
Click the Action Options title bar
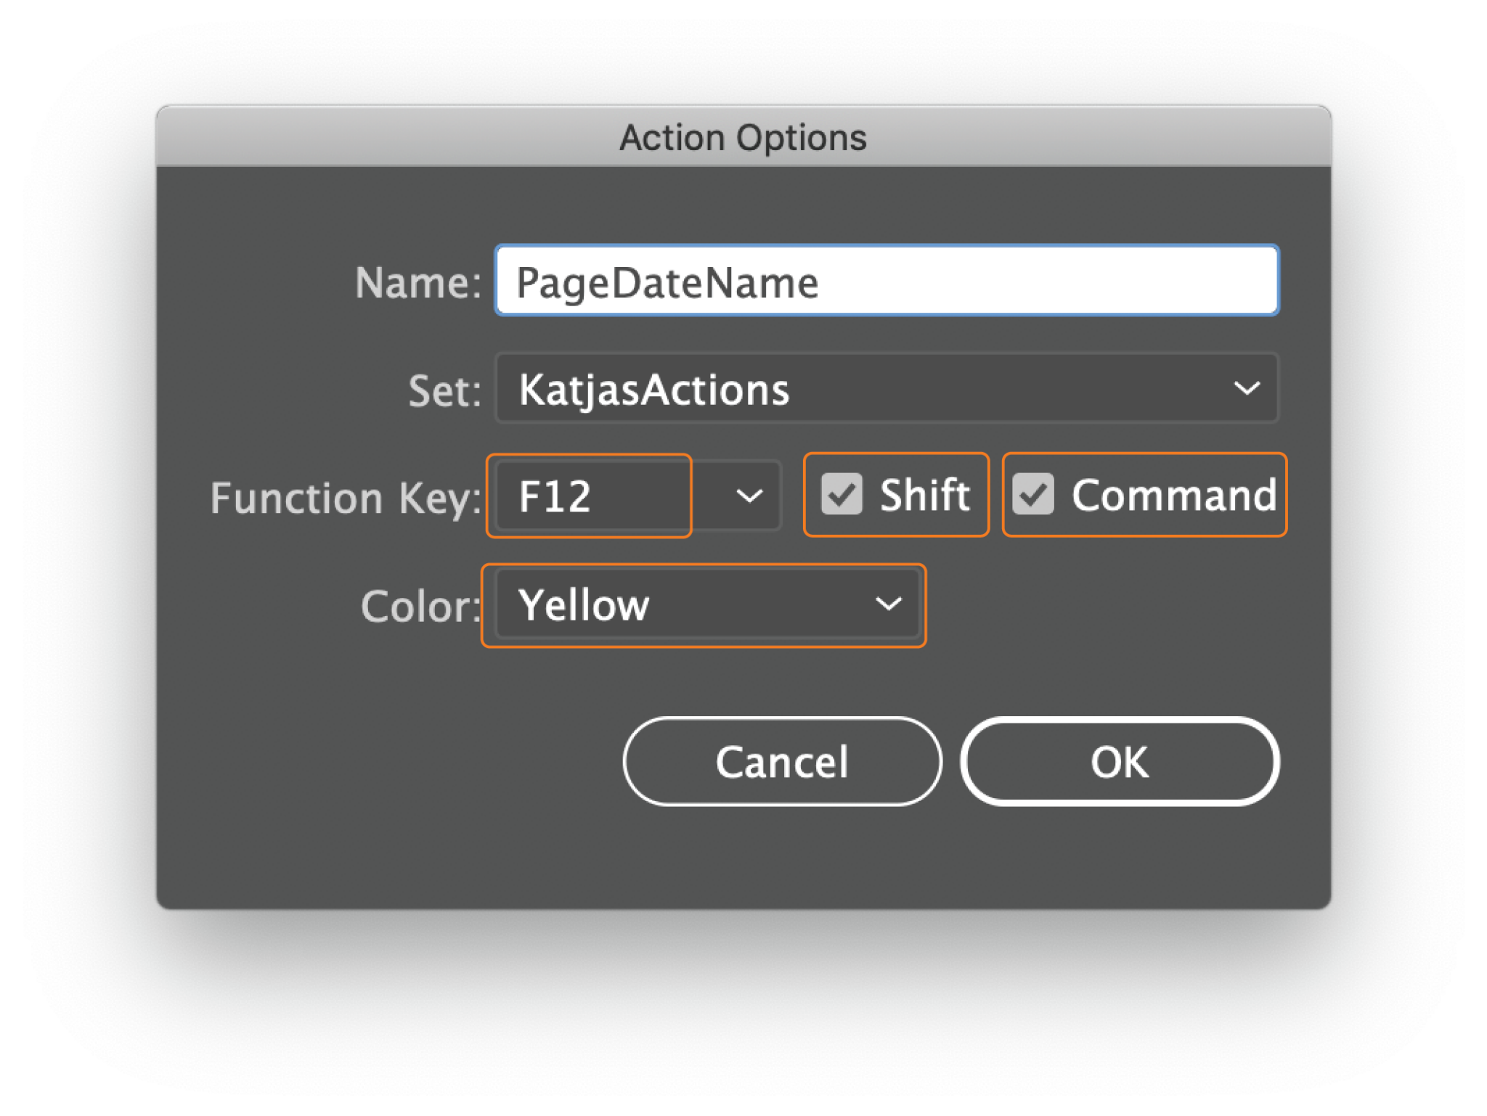click(x=743, y=136)
